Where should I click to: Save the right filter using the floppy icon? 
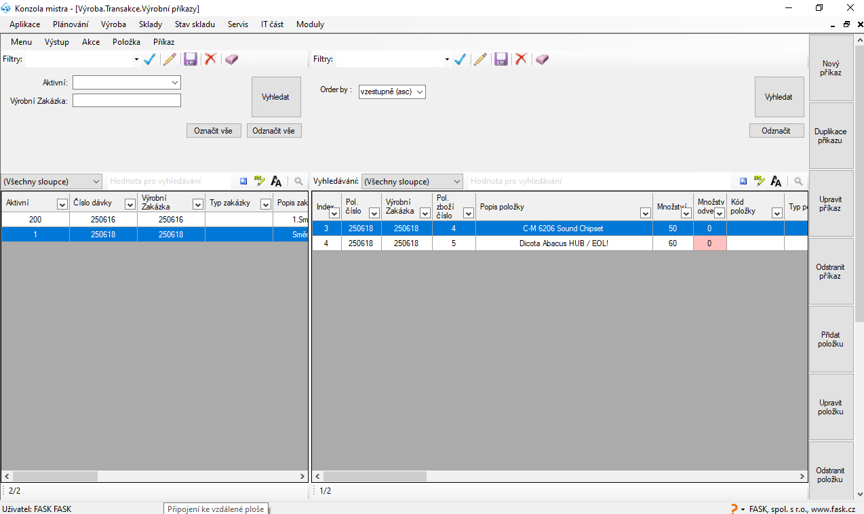[501, 60]
